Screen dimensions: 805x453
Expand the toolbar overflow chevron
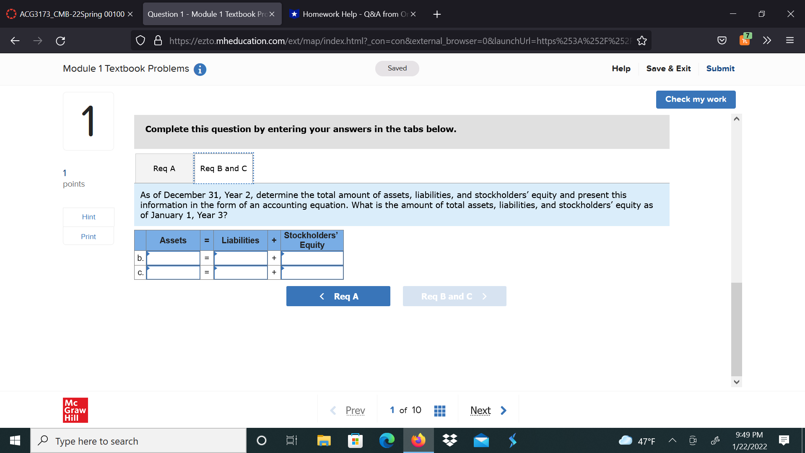[767, 40]
